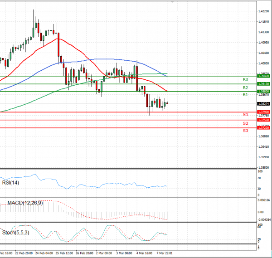
Task: Click the 7 Mar 22:01 time label
Action: tap(165, 253)
